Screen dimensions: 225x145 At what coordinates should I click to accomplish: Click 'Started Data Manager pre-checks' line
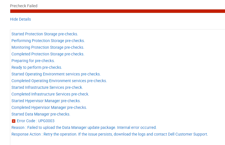point(41,114)
